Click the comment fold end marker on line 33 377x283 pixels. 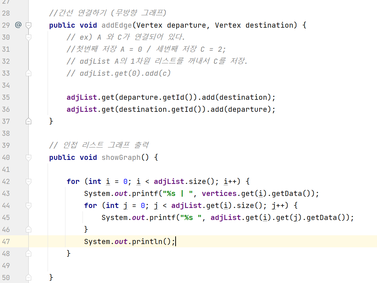(x=28, y=73)
